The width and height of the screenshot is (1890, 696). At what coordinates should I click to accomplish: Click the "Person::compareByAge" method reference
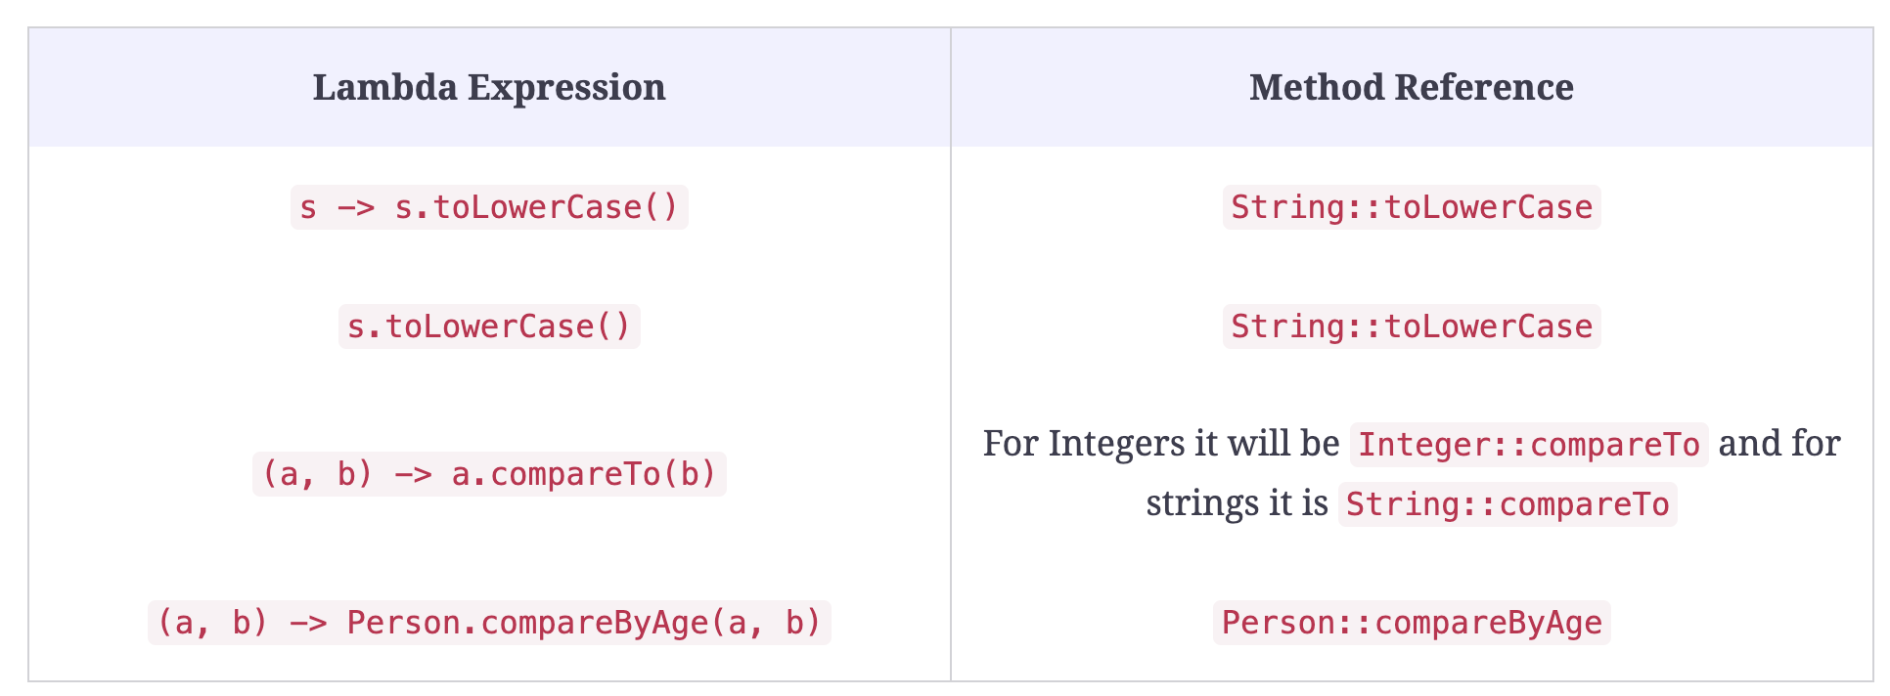(x=1411, y=623)
